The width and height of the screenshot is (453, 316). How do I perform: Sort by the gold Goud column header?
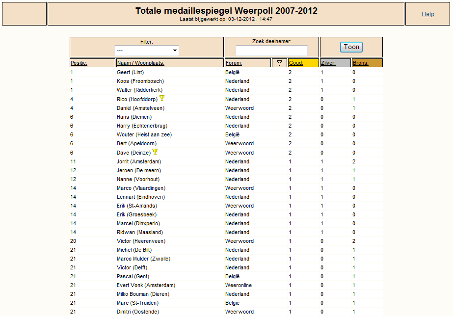pyautogui.click(x=296, y=63)
